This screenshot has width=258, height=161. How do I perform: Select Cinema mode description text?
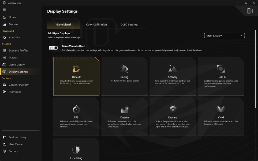click(x=125, y=124)
